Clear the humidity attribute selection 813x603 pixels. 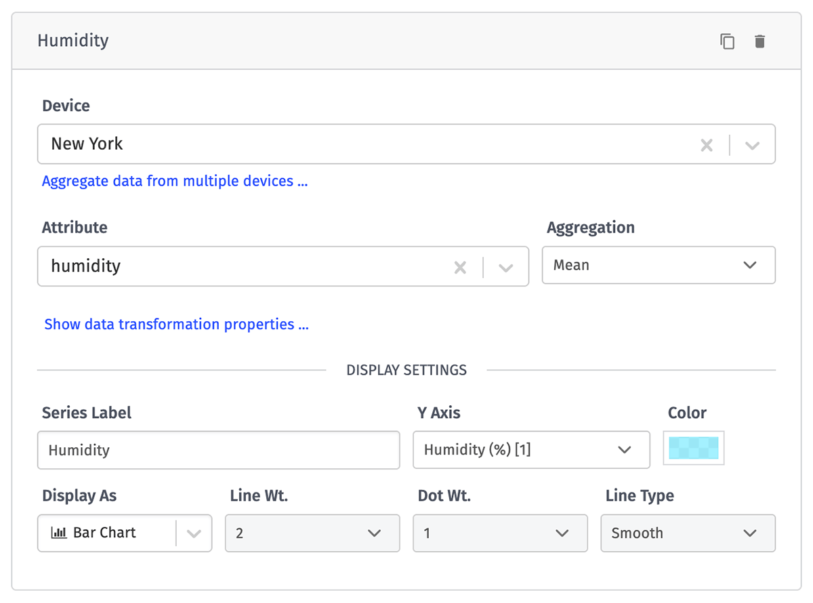(x=460, y=268)
